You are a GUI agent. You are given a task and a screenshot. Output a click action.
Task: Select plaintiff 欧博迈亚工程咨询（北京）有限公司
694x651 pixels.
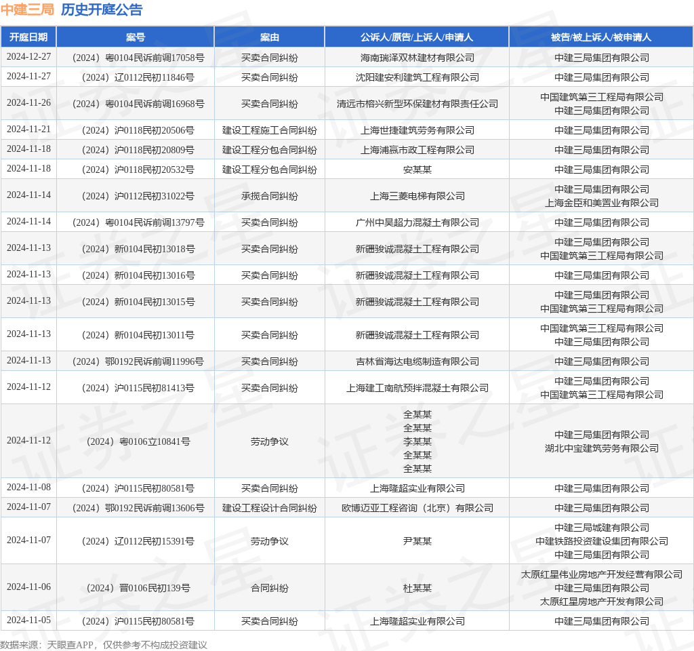coord(417,508)
